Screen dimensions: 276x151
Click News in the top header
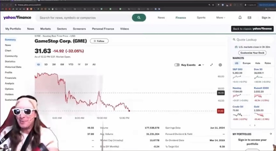click(161, 18)
